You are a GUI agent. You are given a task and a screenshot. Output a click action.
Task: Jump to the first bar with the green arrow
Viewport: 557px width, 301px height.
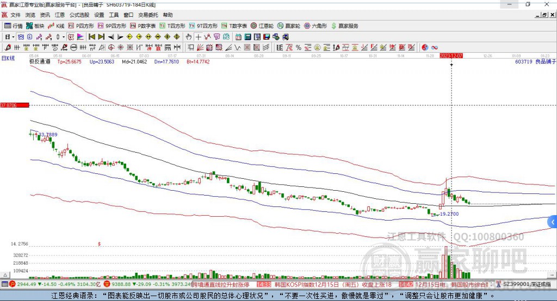pos(91,37)
